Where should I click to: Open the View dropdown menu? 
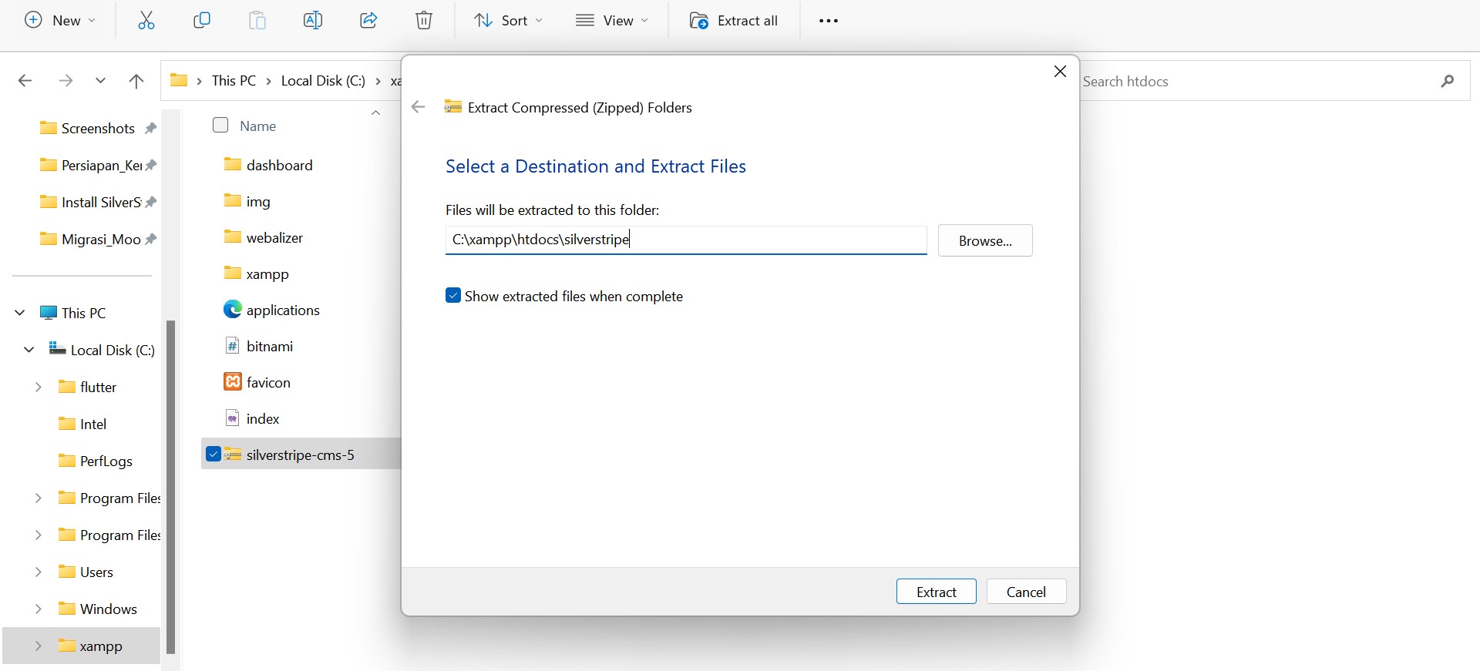click(612, 21)
